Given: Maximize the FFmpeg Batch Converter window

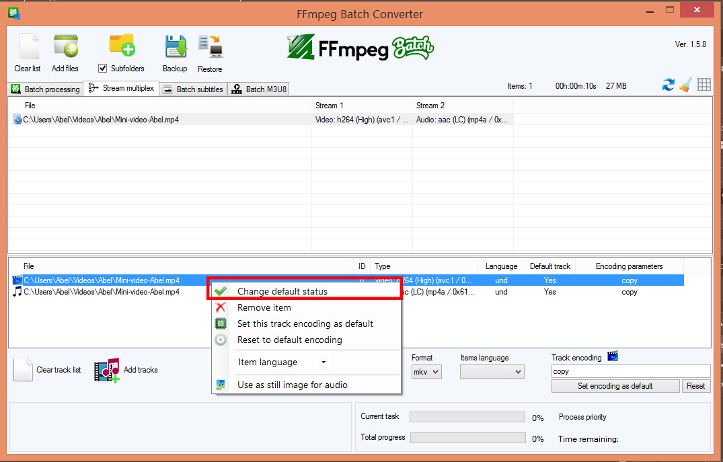Looking at the screenshot, I should point(670,10).
